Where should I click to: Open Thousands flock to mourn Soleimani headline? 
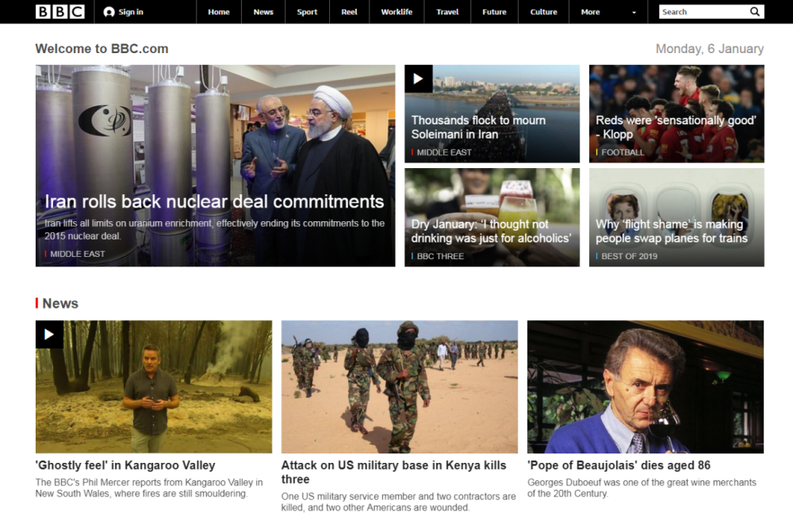(x=478, y=128)
